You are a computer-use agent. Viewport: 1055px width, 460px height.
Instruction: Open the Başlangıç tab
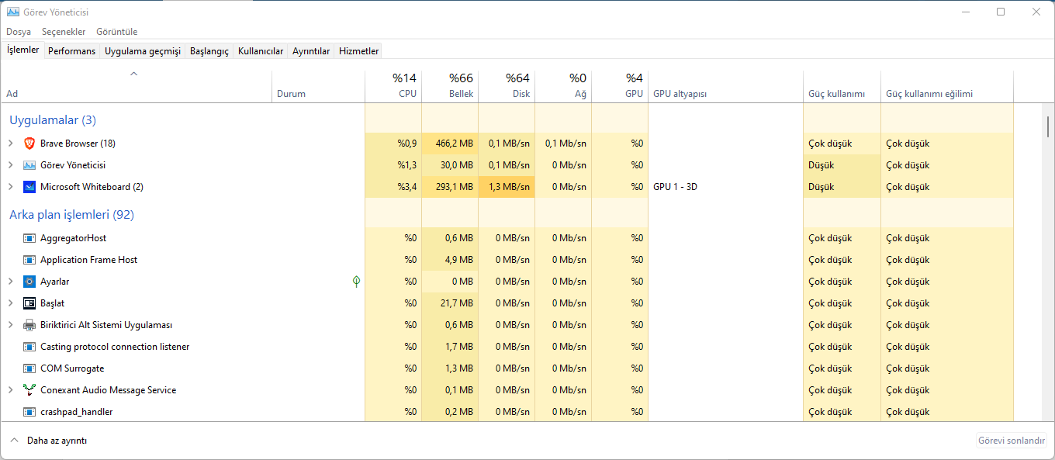209,51
